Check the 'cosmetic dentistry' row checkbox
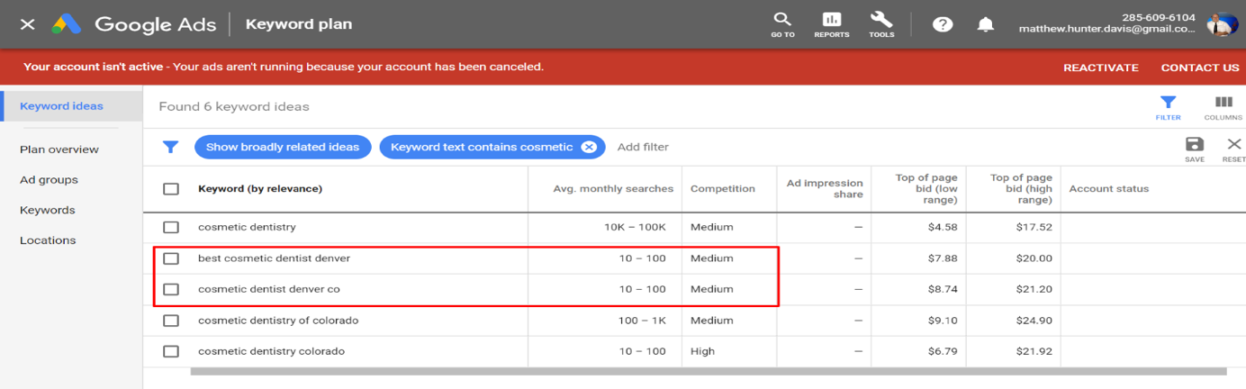 tap(171, 228)
